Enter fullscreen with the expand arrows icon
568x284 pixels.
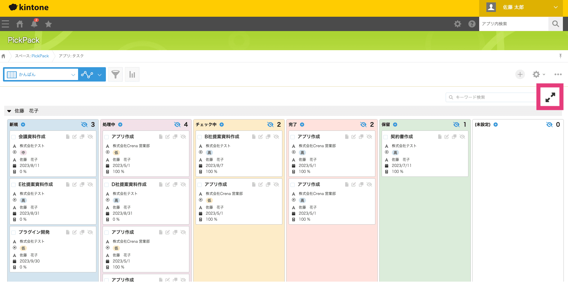pyautogui.click(x=550, y=97)
